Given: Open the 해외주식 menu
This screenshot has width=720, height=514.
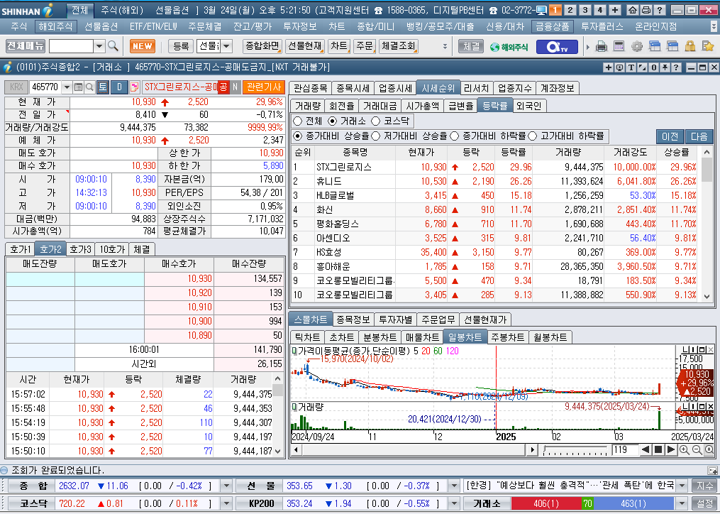Looking at the screenshot, I should pos(55,27).
